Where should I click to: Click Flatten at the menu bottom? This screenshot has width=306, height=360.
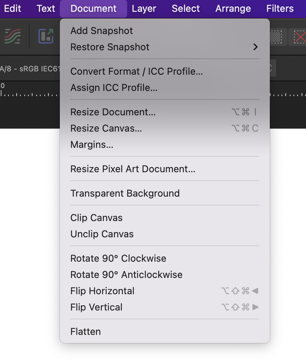click(85, 332)
